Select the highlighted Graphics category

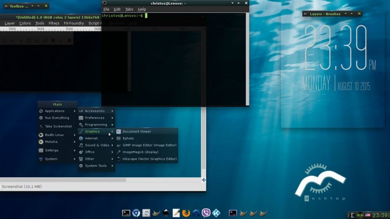click(x=96, y=131)
